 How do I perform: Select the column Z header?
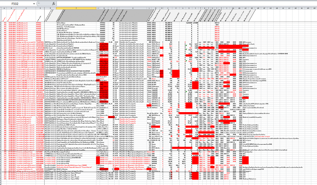pyautogui.click(x=227, y=8)
